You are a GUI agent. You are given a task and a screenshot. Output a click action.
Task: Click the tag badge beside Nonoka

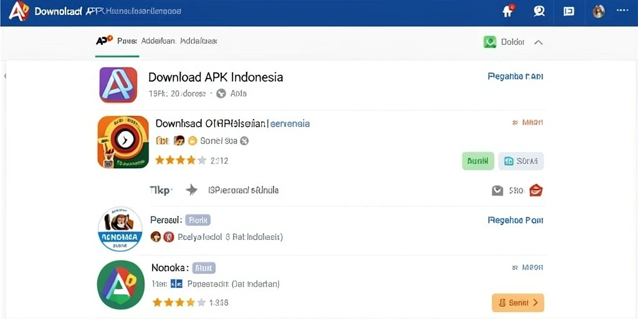(x=204, y=268)
